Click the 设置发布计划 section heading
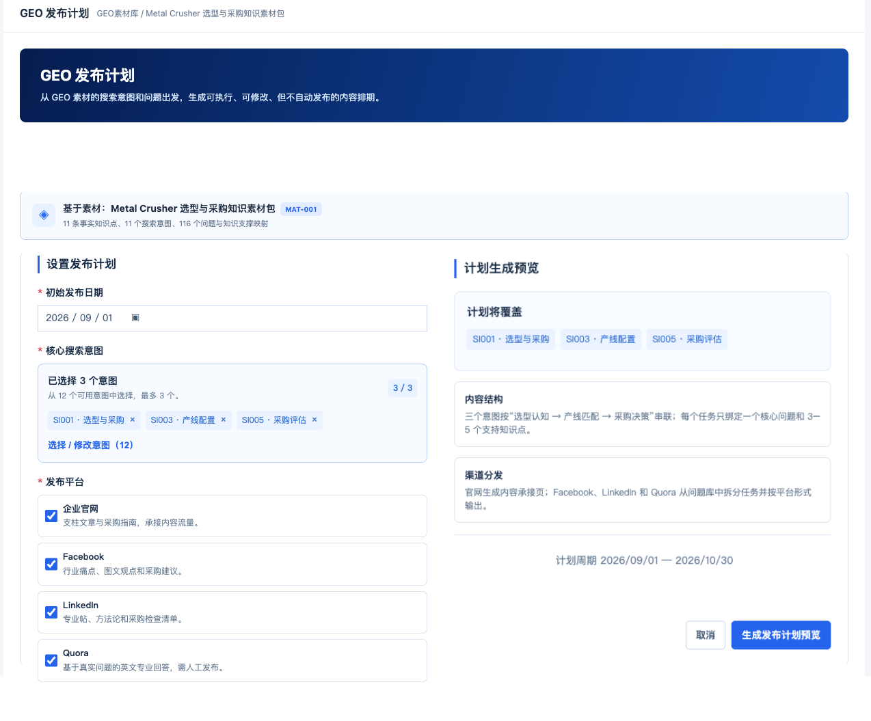 click(81, 264)
